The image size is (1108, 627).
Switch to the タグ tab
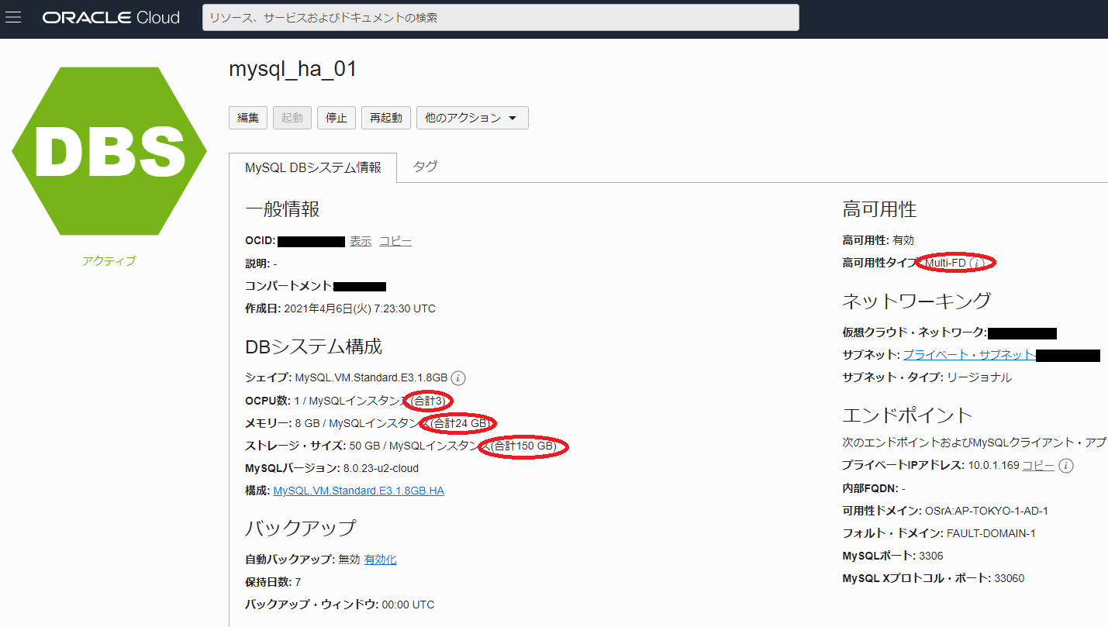pos(425,167)
